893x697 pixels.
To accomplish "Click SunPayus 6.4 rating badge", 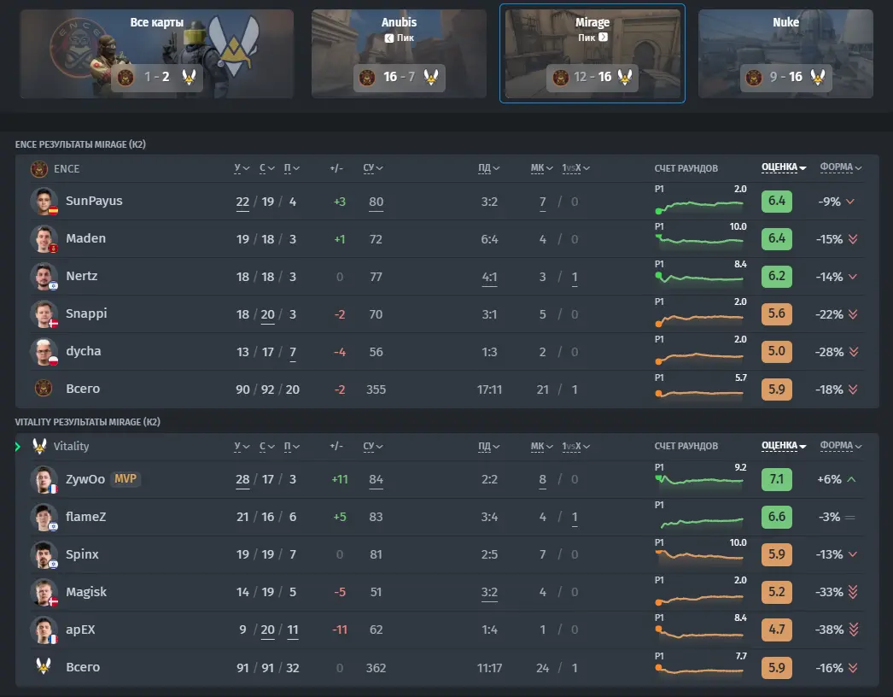I will coord(776,202).
